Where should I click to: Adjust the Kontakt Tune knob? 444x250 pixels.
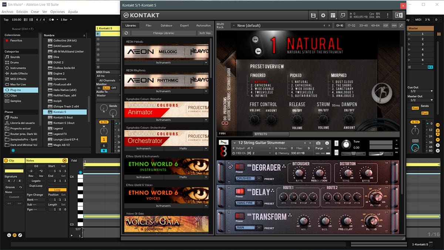[346, 144]
